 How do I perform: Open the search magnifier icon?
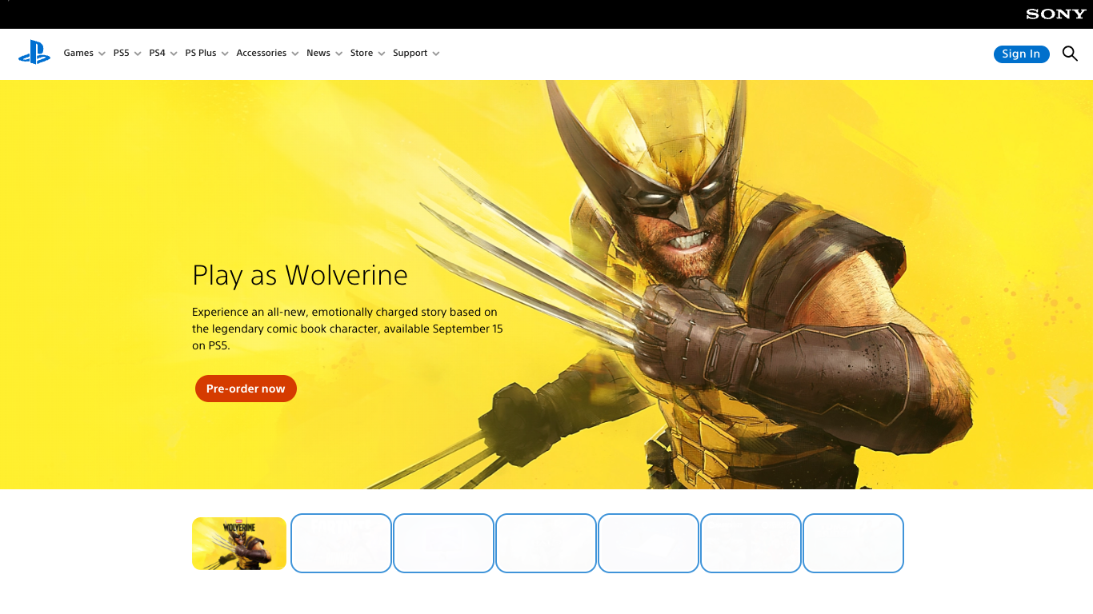click(x=1070, y=54)
